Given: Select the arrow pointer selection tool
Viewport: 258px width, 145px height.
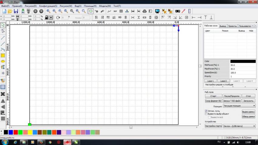Looking at the screenshot, I should pyautogui.click(x=3, y=25).
